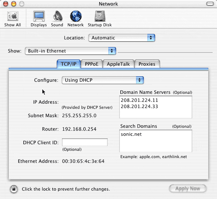217x199 pixels.
Task: Switch to the Proxies tab
Action: 147,64
